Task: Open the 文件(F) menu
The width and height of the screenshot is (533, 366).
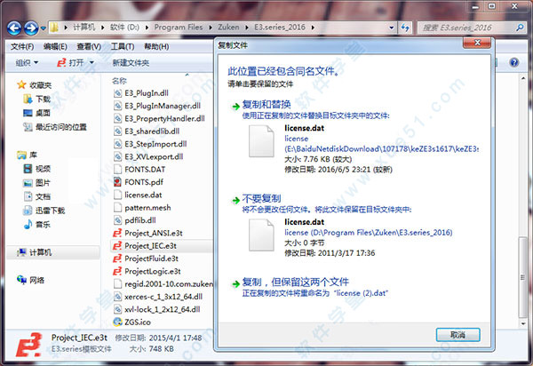Action: (22, 46)
